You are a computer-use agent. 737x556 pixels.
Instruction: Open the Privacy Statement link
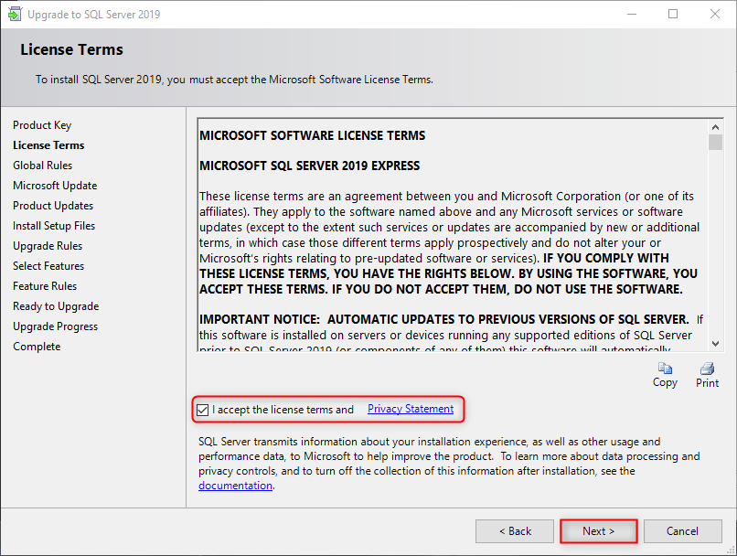411,409
